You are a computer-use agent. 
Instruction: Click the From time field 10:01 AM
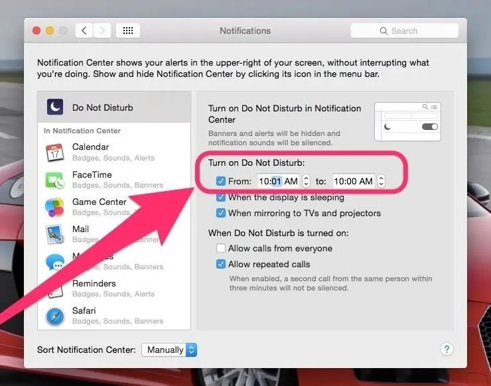coord(279,181)
